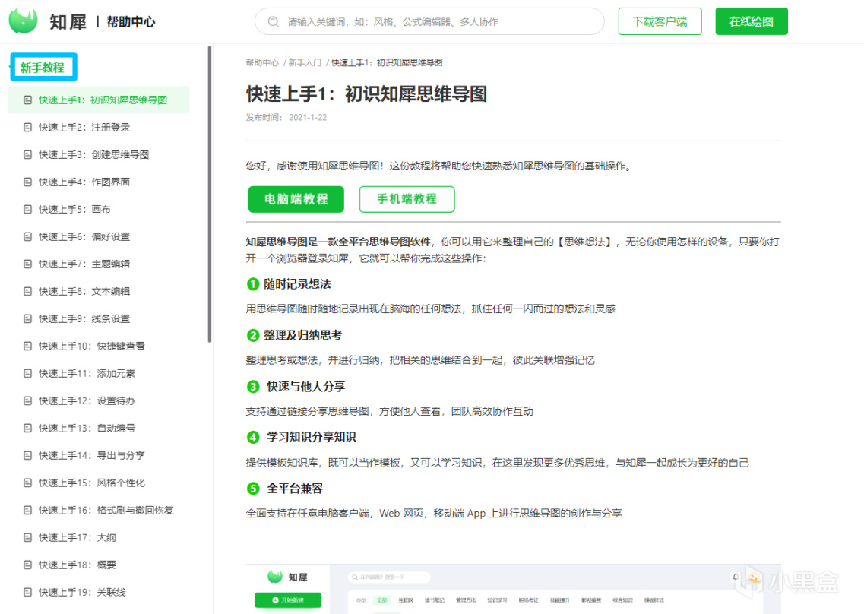Click document icon beside 快速上手8:文本编辑
Viewport: 864px width, 614px height.
pos(27,291)
